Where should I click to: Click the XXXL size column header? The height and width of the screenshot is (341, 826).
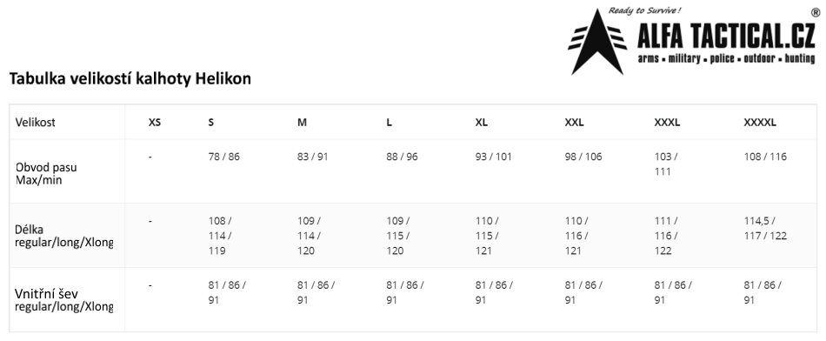tap(667, 123)
